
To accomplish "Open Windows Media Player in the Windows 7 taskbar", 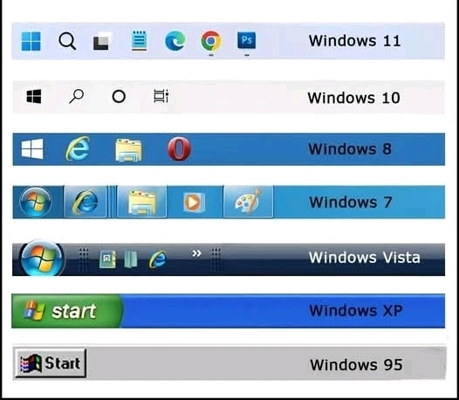I will 193,202.
